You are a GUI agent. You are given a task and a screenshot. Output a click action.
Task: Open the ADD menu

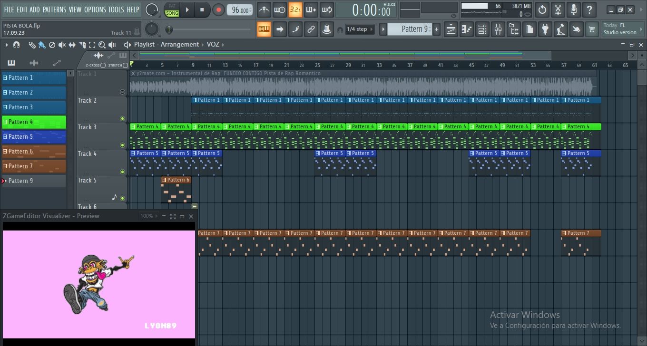pyautogui.click(x=35, y=10)
